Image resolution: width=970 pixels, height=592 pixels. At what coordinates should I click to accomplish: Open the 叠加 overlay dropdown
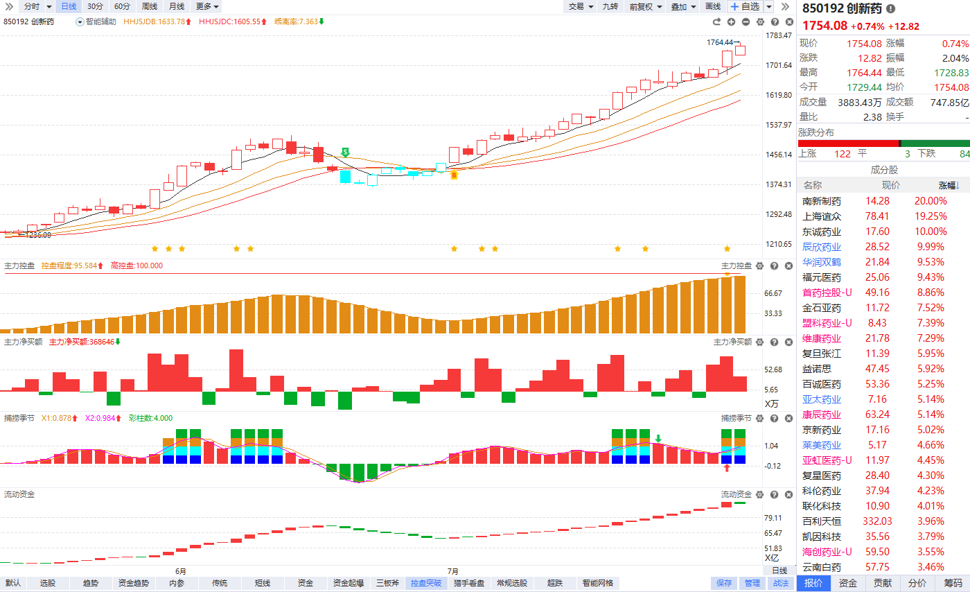[x=683, y=6]
